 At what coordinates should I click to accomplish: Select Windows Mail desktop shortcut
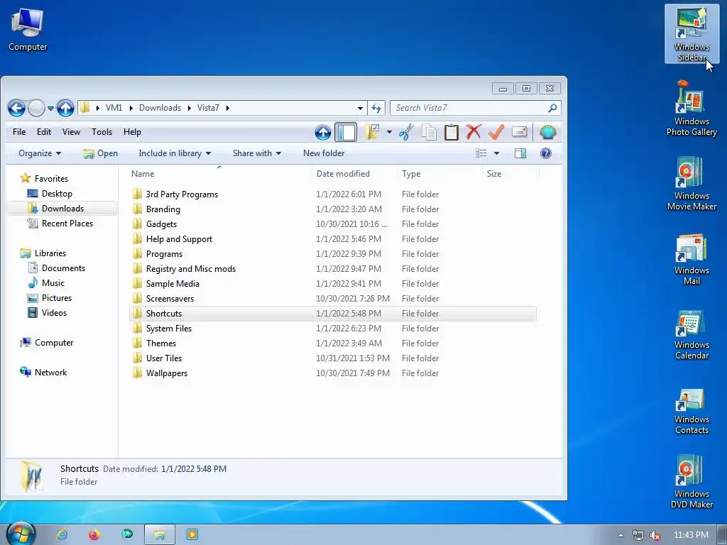[692, 258]
